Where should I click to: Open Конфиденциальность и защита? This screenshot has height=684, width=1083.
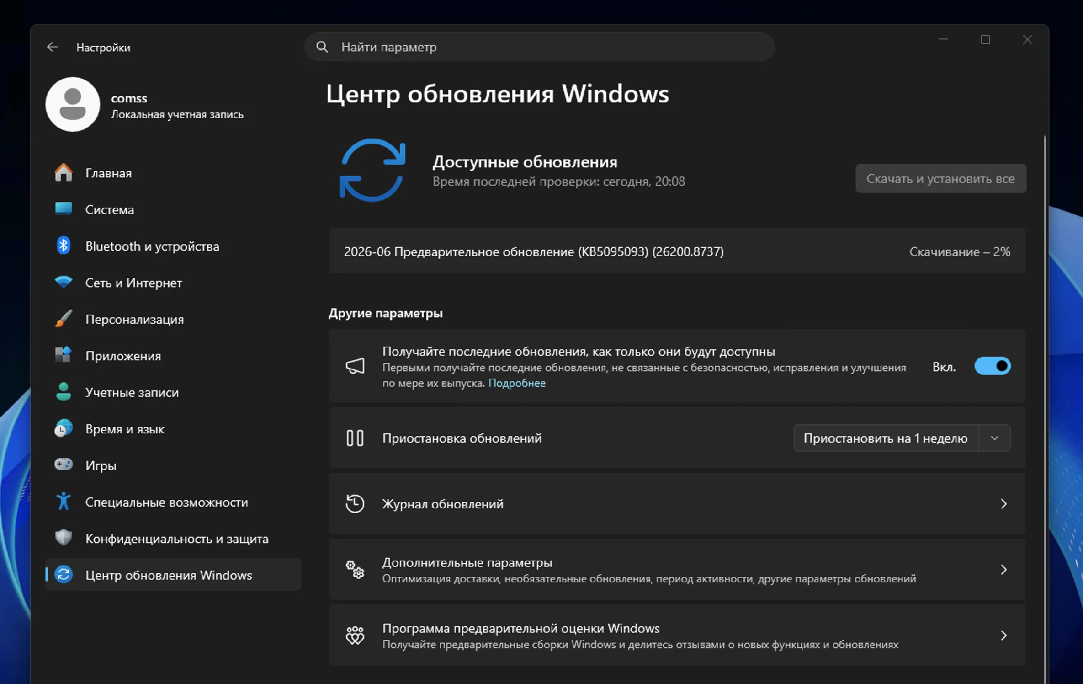point(173,539)
